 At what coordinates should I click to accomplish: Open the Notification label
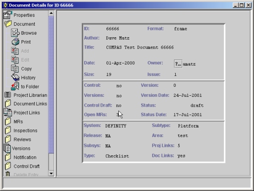25,157
